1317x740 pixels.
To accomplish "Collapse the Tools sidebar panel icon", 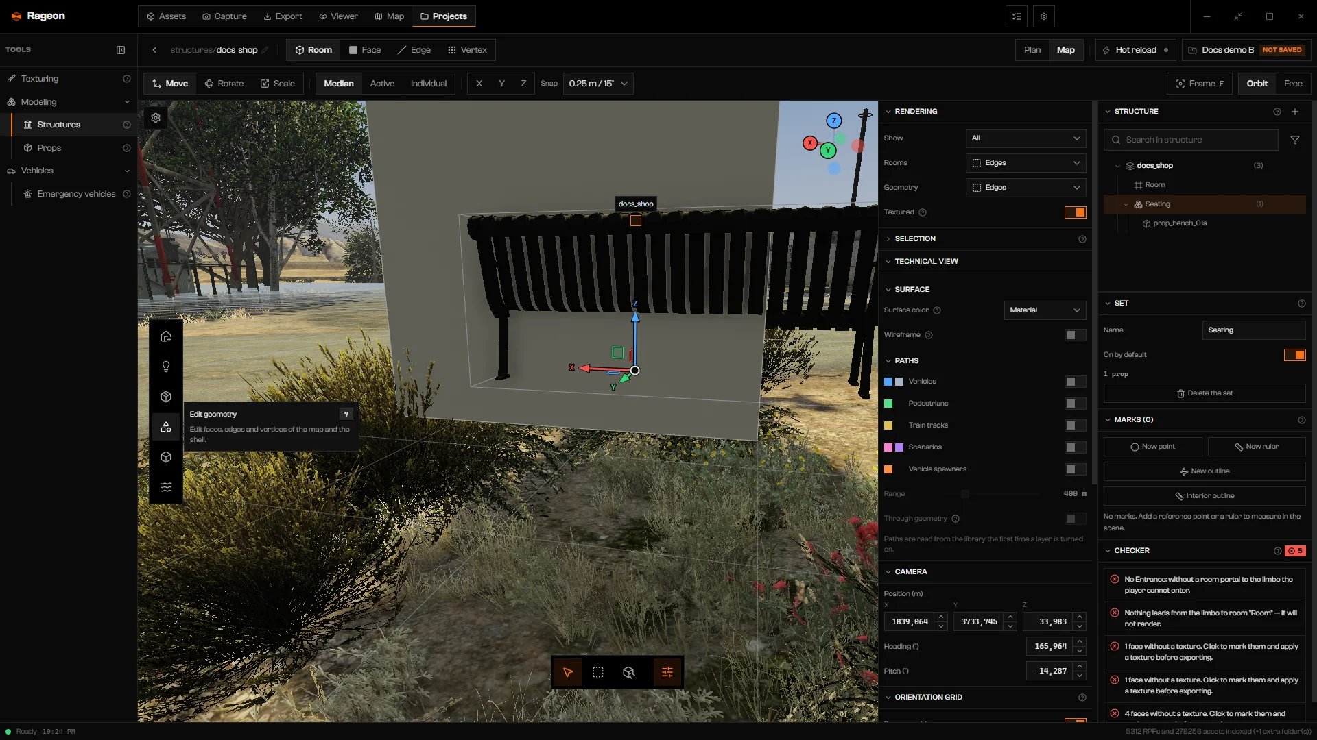I will click(121, 50).
